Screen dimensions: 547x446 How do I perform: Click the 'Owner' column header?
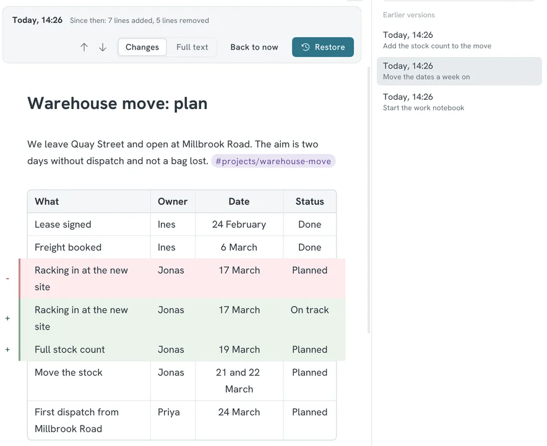pyautogui.click(x=173, y=201)
